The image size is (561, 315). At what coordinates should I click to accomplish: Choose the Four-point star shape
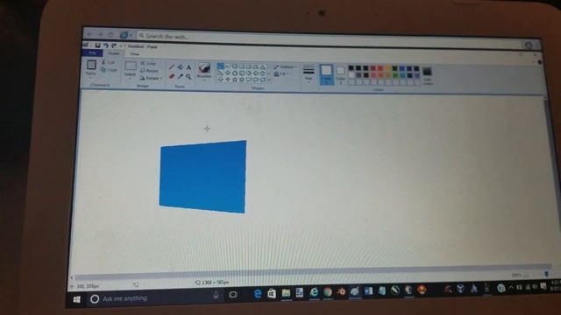(x=228, y=80)
